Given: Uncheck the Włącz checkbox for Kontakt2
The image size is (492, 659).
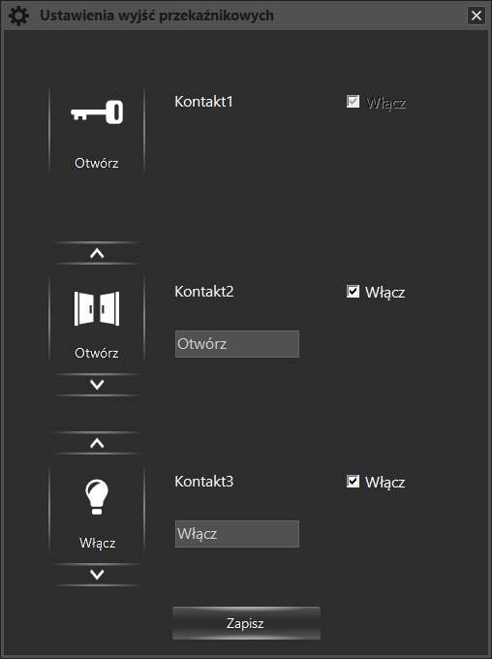Looking at the screenshot, I should (353, 292).
